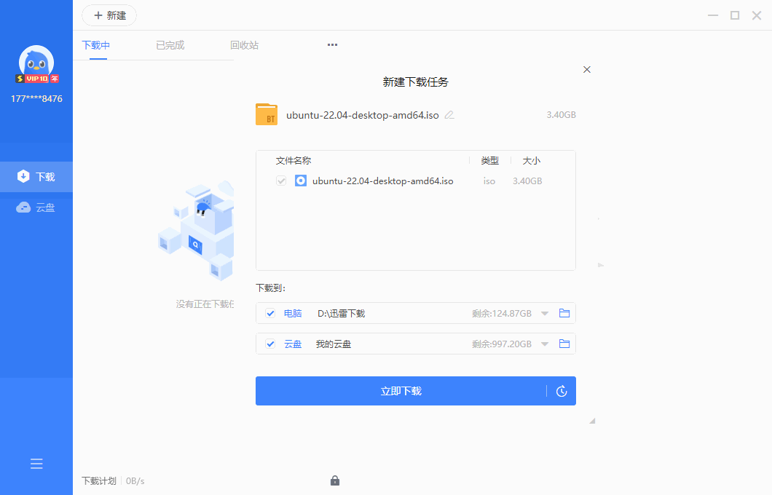Image resolution: width=772 pixels, height=495 pixels.
Task: Close the 新建下载任务 dialog
Action: click(x=587, y=69)
